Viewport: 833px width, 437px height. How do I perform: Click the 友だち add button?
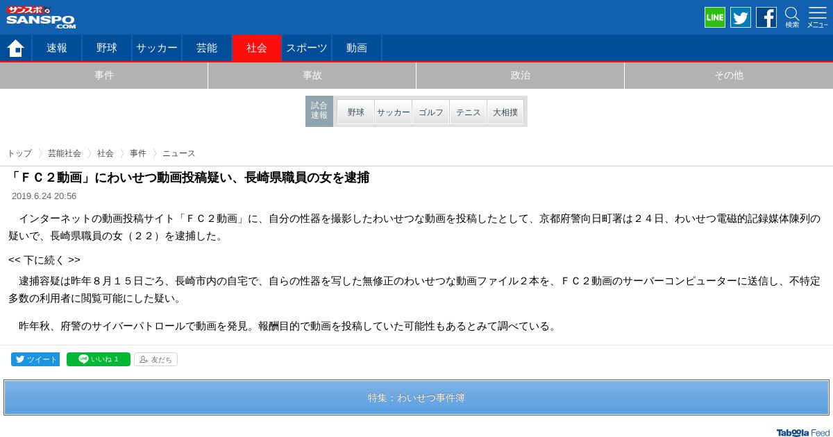point(155,359)
